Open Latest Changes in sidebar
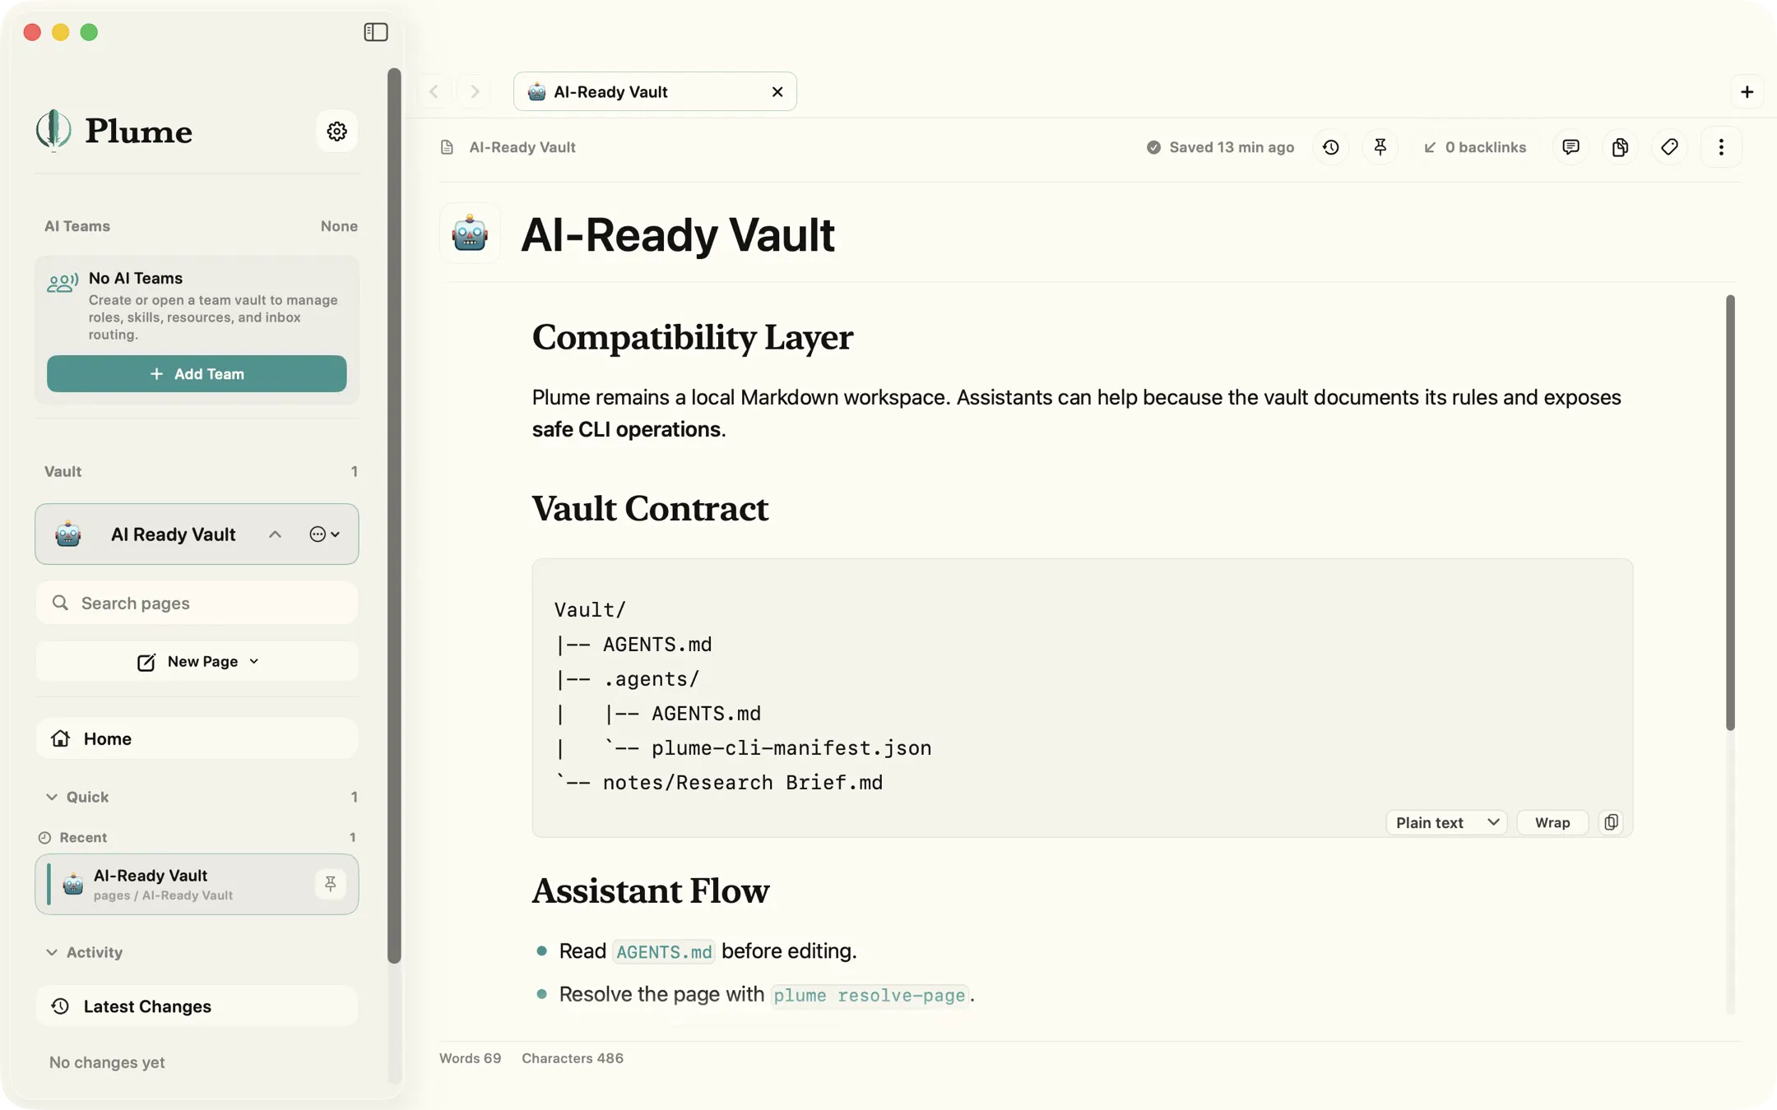 click(x=197, y=1006)
